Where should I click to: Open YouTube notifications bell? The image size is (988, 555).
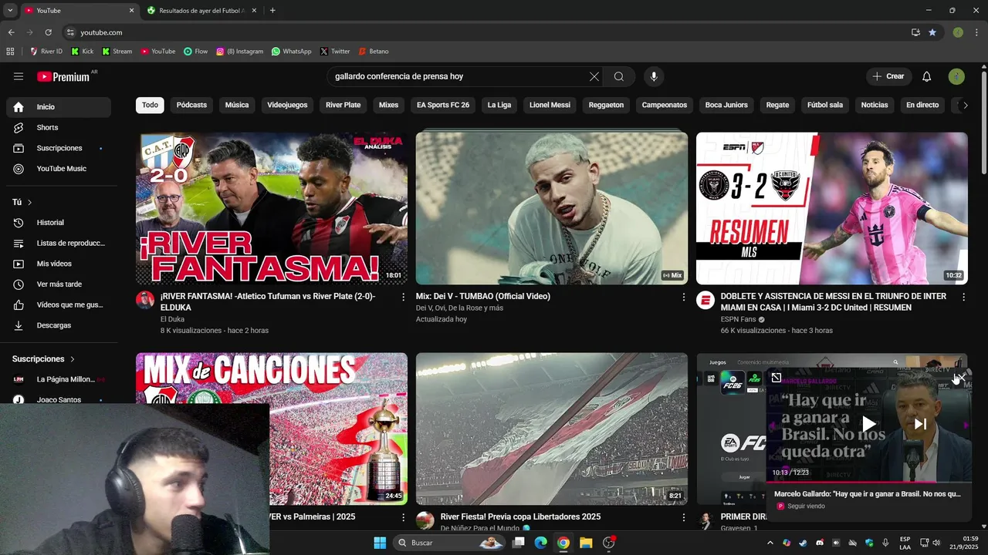coord(927,76)
